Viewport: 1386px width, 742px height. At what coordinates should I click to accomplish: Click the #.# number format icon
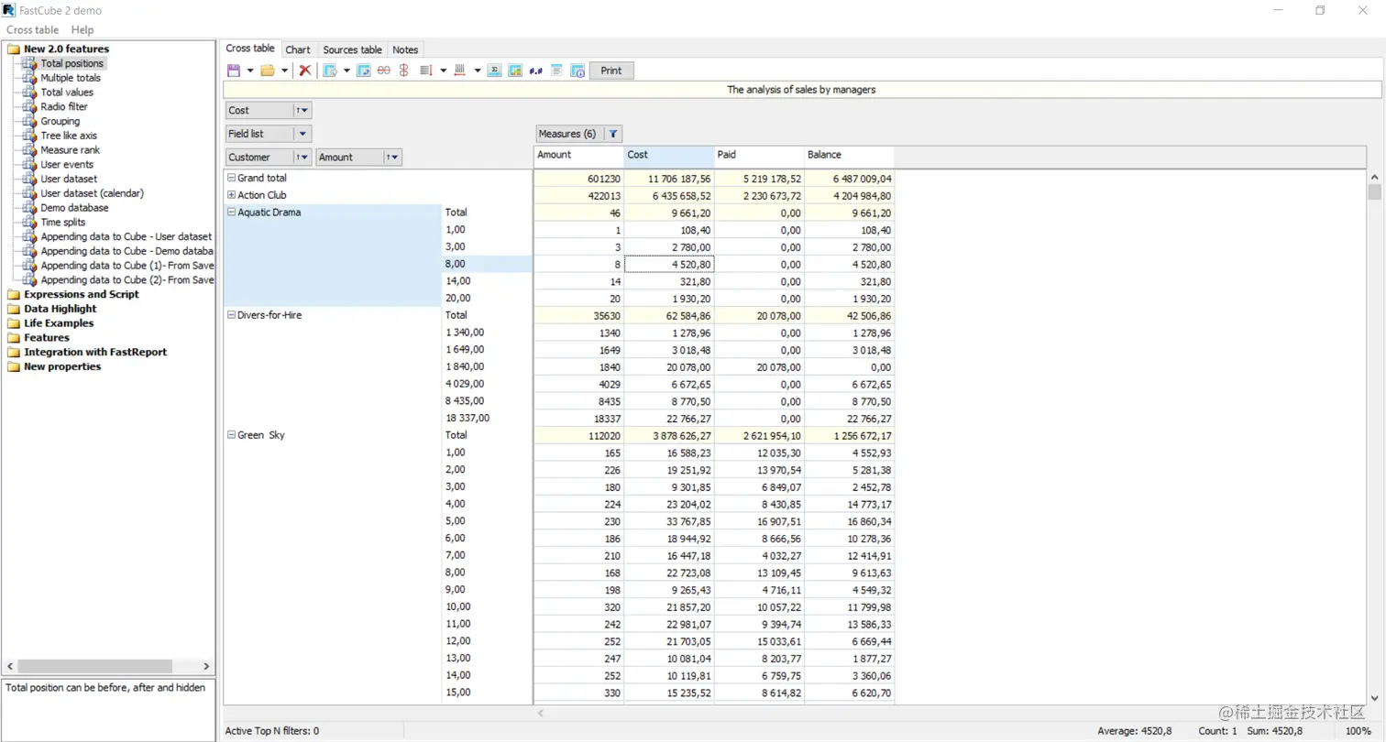(536, 71)
